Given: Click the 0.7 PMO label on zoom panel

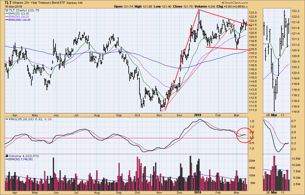Looking at the screenshot, I should 294,121.
